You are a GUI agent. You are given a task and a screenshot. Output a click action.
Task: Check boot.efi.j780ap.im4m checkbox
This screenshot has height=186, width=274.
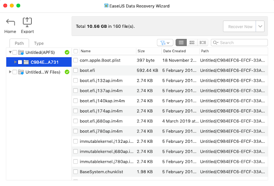75,131
